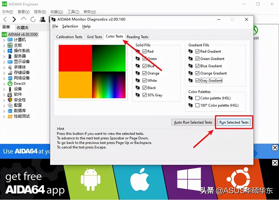Click the Run Selected Tests button
Viewport: 279px width, 200px height.
(234, 122)
